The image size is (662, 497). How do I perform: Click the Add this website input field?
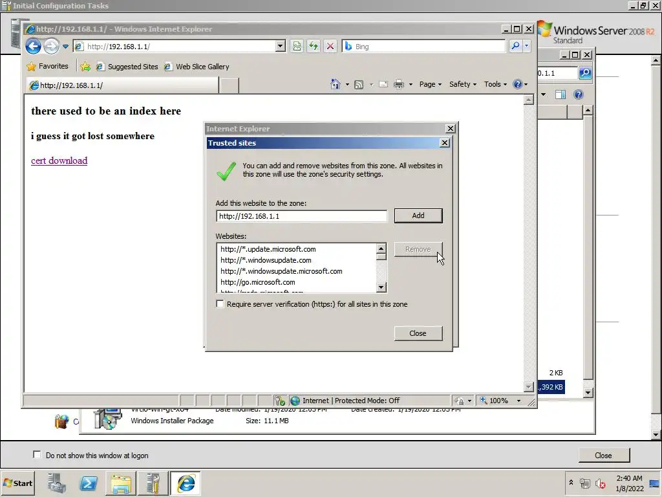click(301, 216)
